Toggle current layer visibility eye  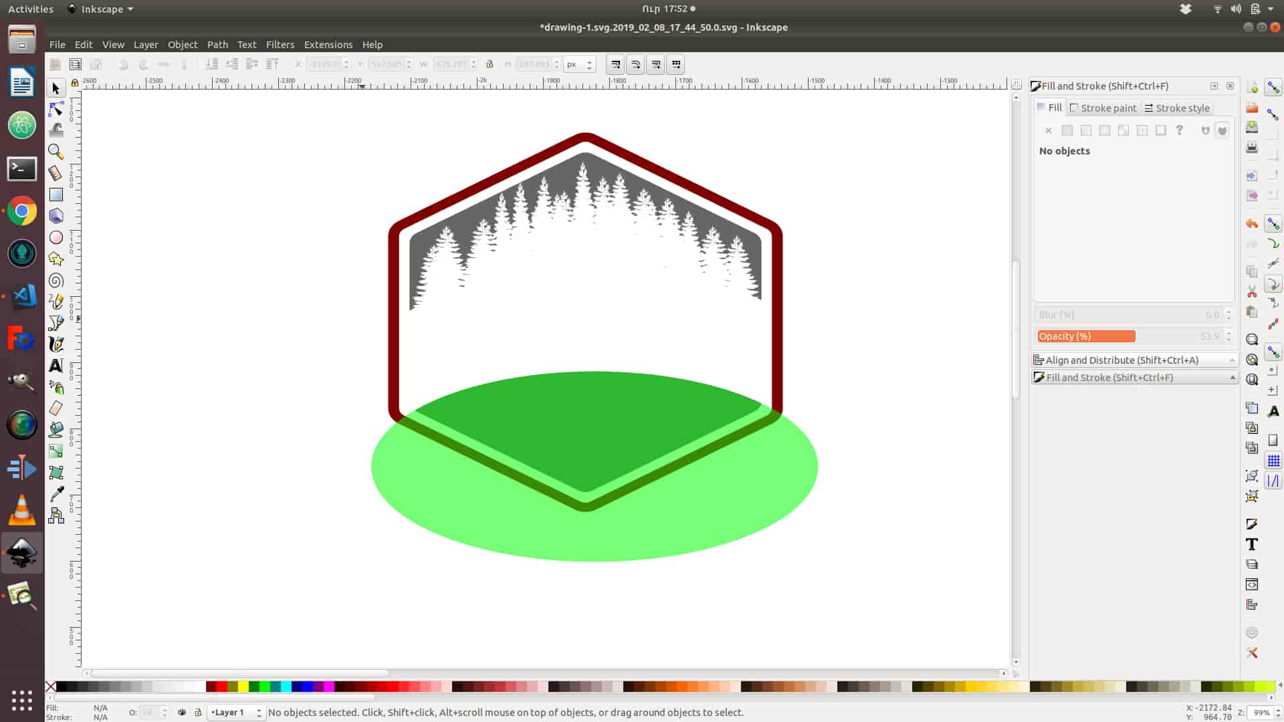[182, 713]
